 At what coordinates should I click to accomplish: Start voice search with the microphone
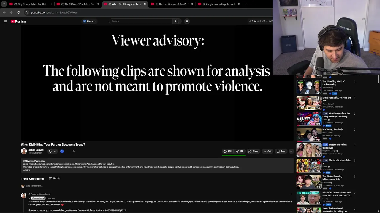pos(187,21)
